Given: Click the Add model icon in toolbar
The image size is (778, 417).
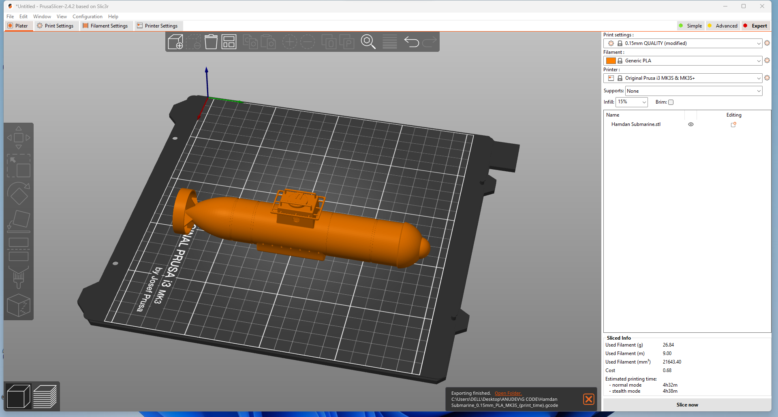Looking at the screenshot, I should click(175, 42).
